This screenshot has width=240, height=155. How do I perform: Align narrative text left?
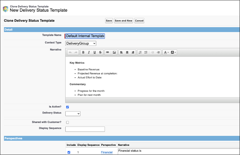(121, 52)
